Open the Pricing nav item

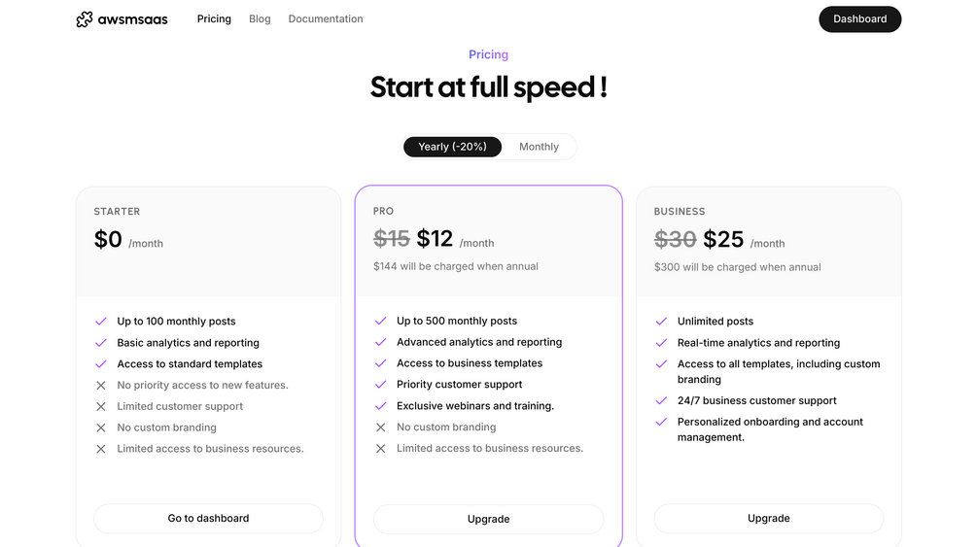214,19
